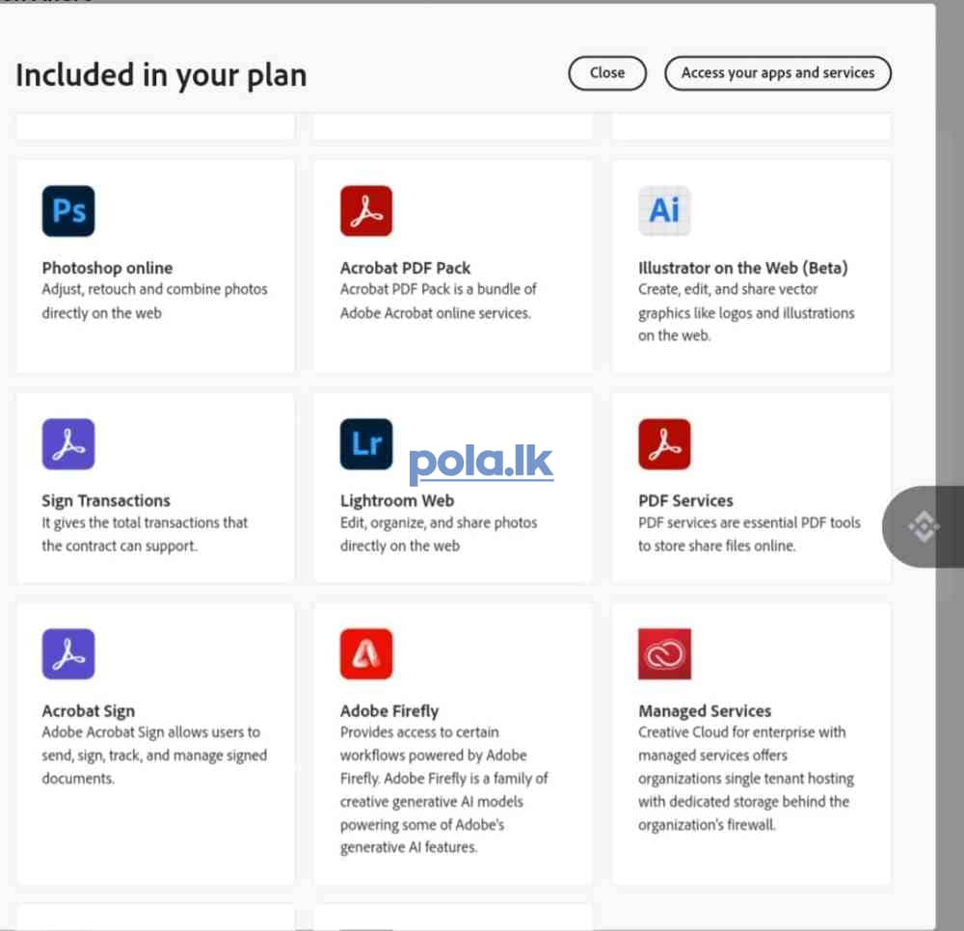Viewport: 964px width, 931px height.
Task: Click 'Acrobat PDF Pack is a bundle' description
Action: pyautogui.click(x=439, y=301)
